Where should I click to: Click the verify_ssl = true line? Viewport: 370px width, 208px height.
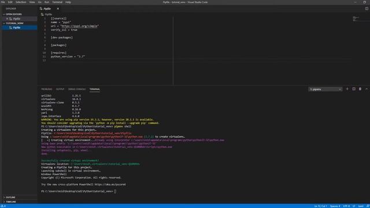[64, 30]
